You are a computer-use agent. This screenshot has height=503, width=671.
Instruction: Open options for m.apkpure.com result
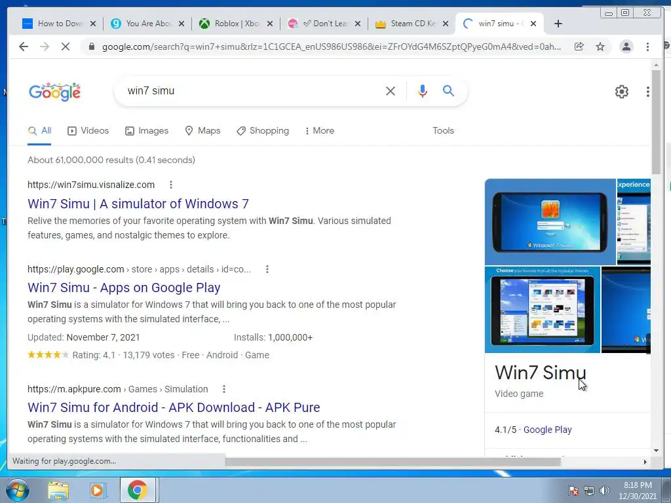click(224, 389)
